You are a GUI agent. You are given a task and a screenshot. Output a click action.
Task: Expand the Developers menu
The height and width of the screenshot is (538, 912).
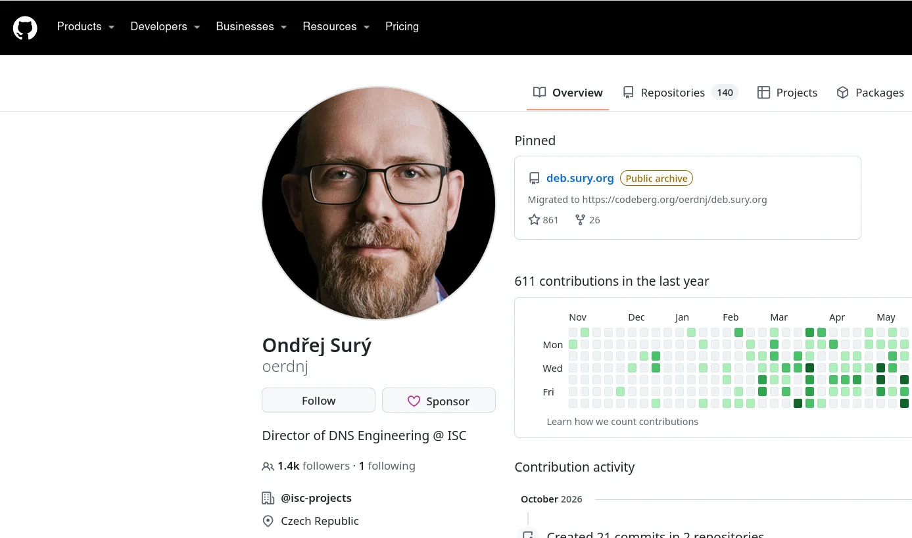[x=165, y=26]
